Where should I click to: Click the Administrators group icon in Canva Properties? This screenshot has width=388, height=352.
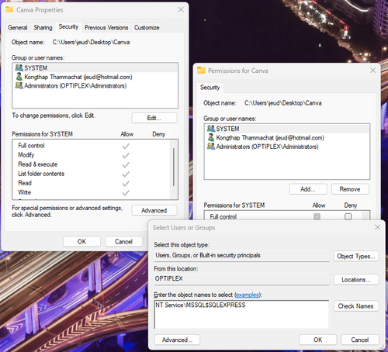click(x=19, y=85)
